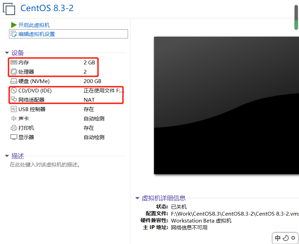Click the configuration file path text
Screen dimensions: 299x244
point(235,214)
